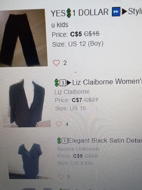This screenshot has height=190, width=142.
Task: Click the Source Unknown brand label
Action: pos(78,149)
